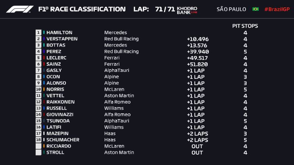Click the PIT STOPS column header
This screenshot has width=294, height=165.
point(245,26)
